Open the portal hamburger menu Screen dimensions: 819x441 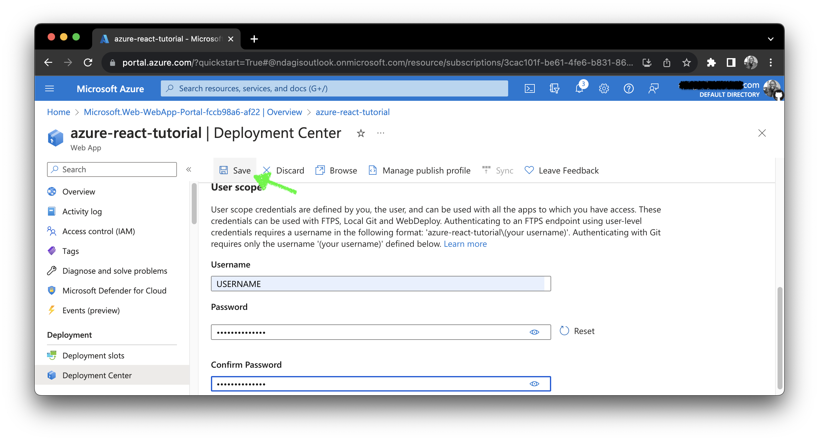[x=49, y=88]
